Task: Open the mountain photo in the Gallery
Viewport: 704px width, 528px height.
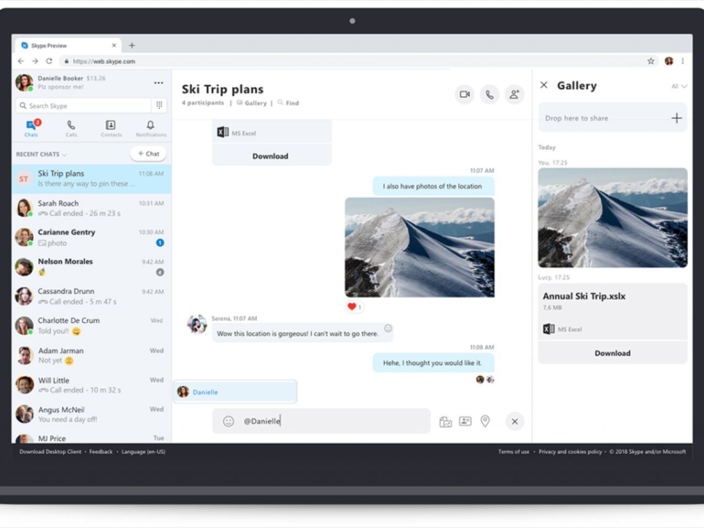Action: [613, 218]
